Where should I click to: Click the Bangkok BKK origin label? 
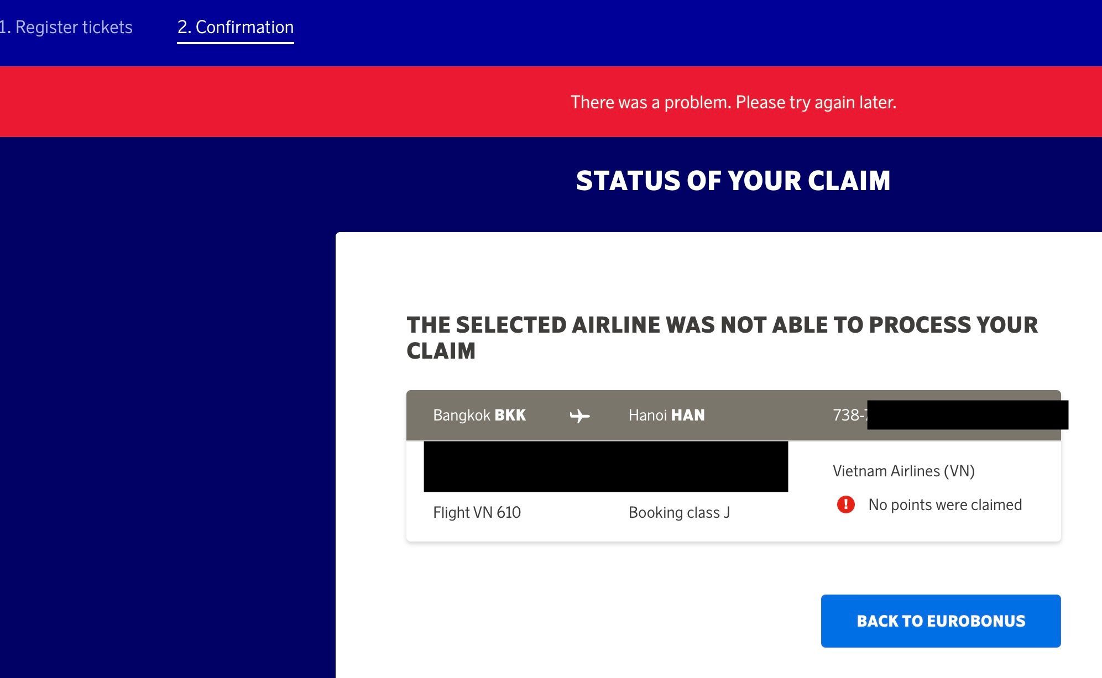pyautogui.click(x=479, y=415)
